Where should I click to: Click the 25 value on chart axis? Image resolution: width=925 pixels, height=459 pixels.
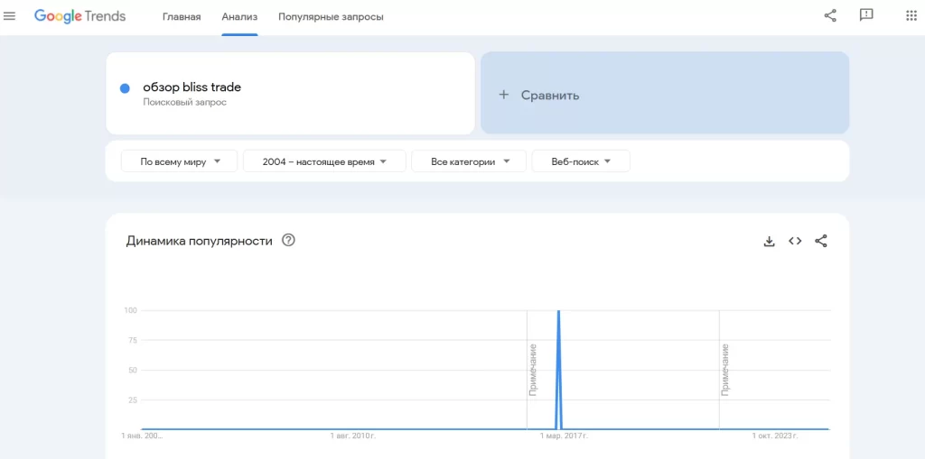131,400
